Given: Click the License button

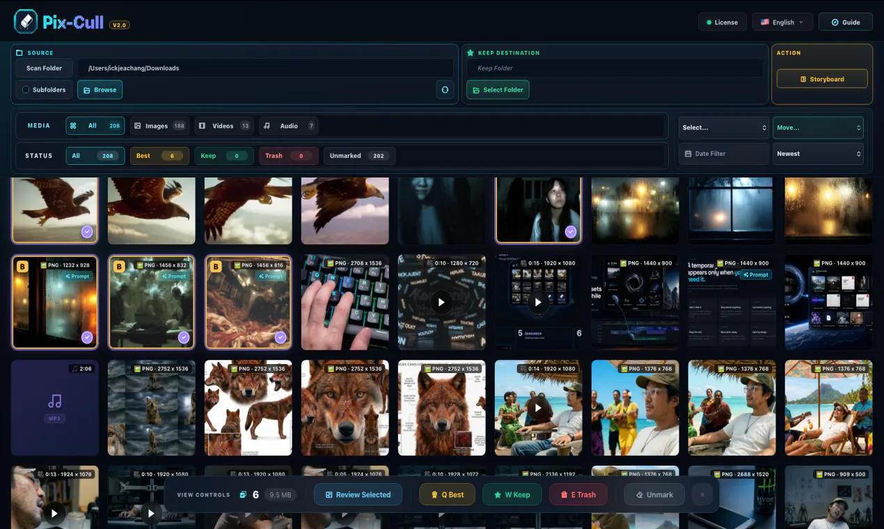Looking at the screenshot, I should pos(723,22).
